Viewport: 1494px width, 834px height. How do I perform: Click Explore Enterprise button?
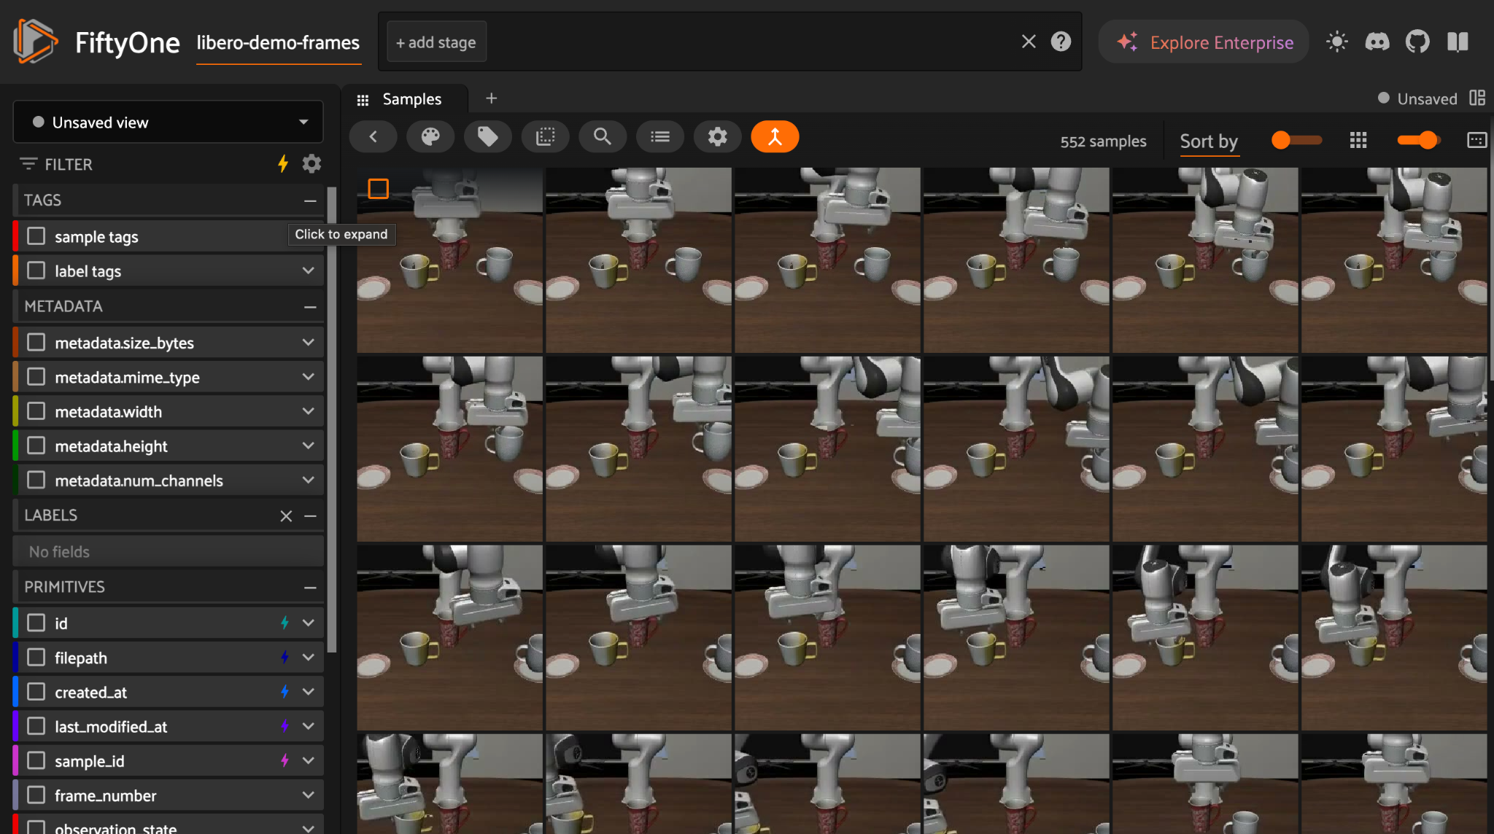[1204, 42]
